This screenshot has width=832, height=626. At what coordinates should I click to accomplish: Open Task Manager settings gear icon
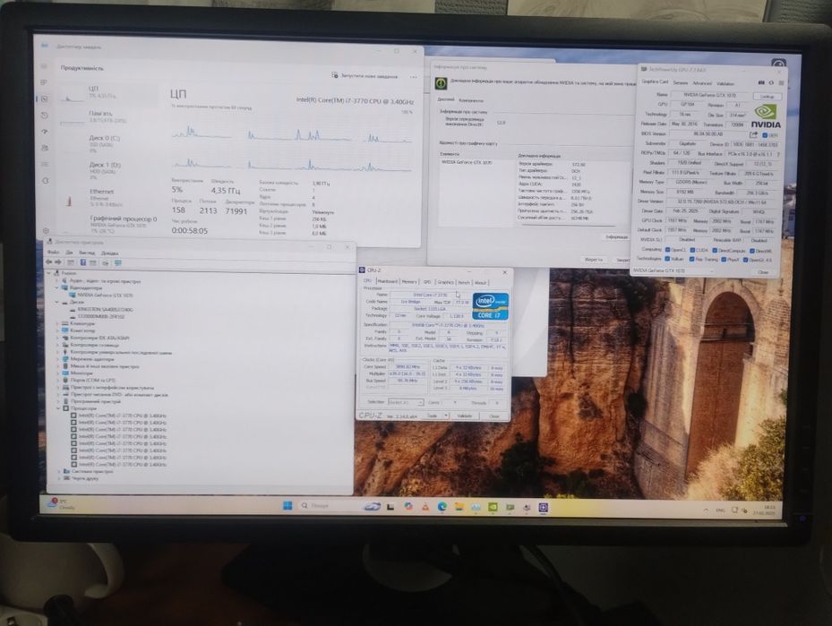[x=46, y=231]
